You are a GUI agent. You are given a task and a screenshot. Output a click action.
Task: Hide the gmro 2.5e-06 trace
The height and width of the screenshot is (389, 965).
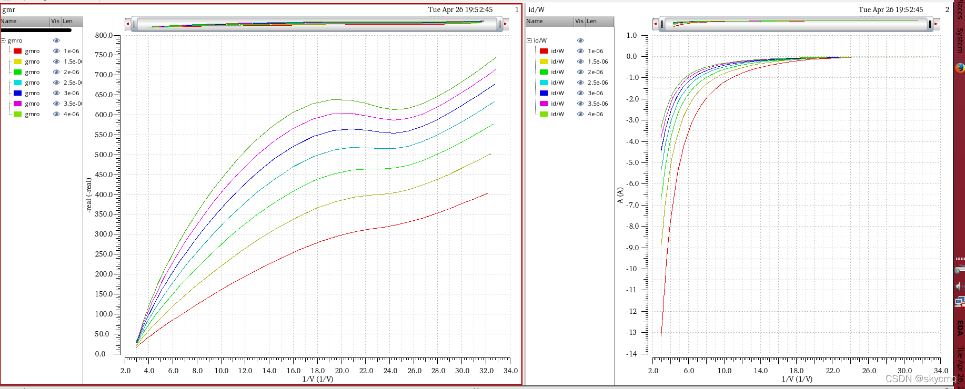pyautogui.click(x=56, y=83)
